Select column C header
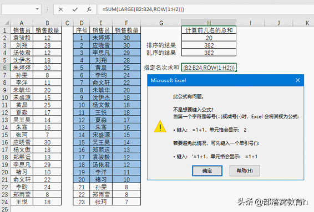The height and width of the screenshot is (212, 314). [67, 23]
